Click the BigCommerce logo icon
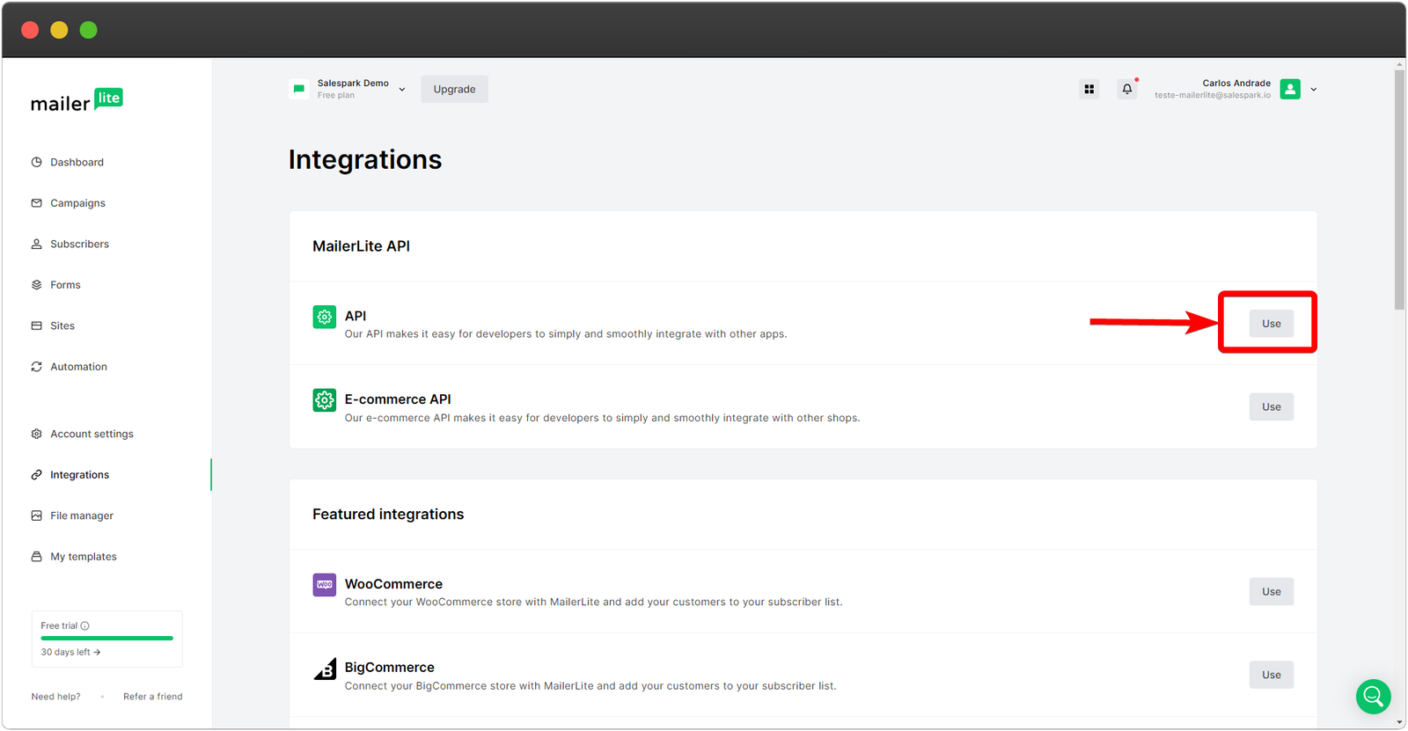This screenshot has width=1408, height=731. pyautogui.click(x=325, y=669)
